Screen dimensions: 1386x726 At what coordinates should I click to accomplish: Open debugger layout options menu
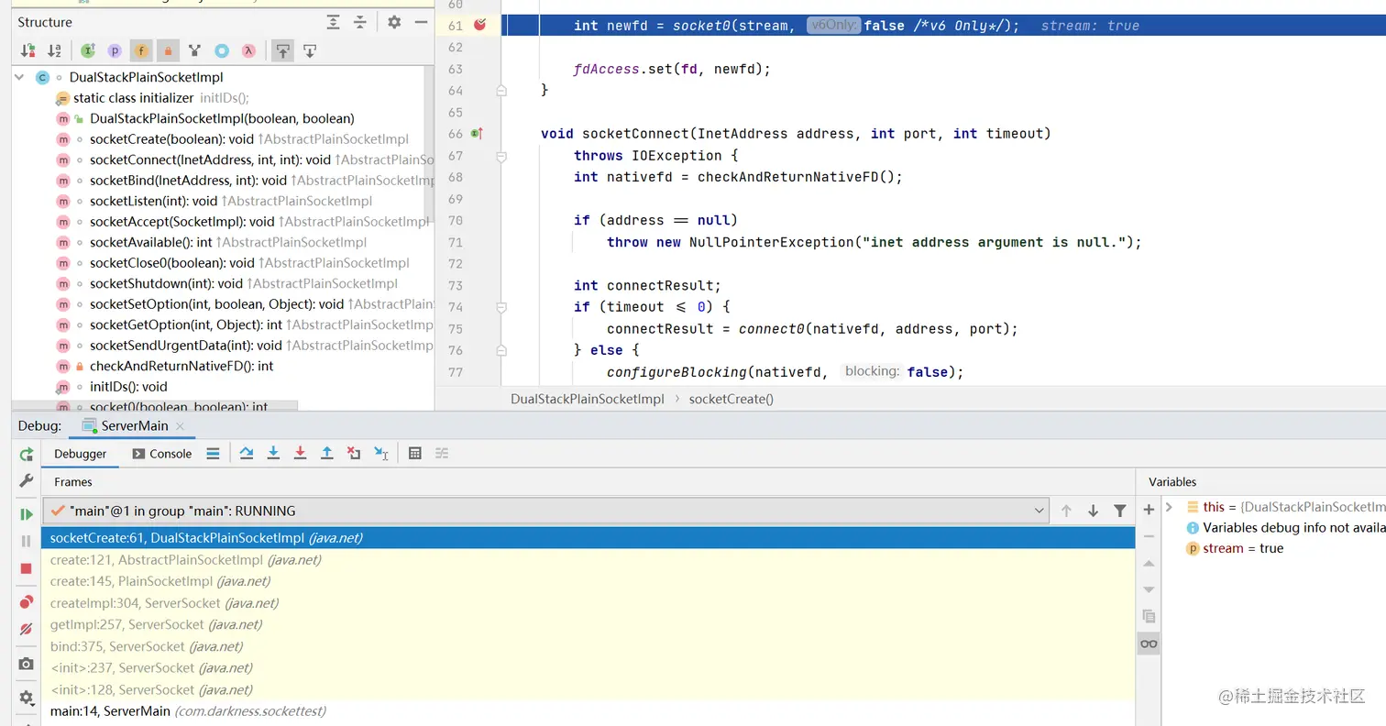pos(213,453)
